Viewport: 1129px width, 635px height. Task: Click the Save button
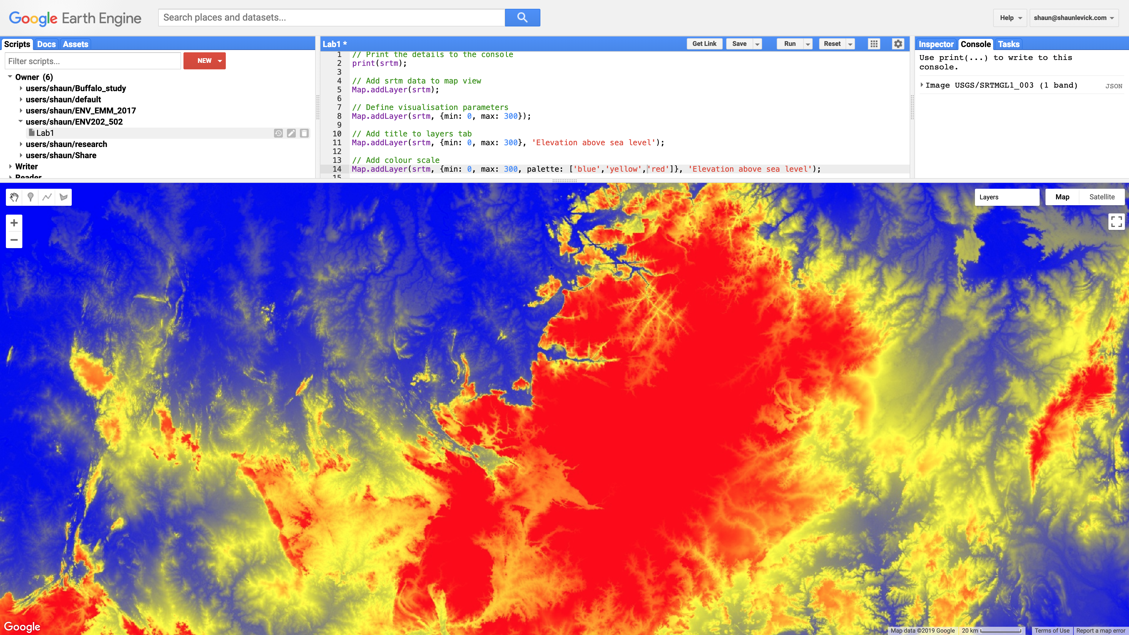pos(739,44)
